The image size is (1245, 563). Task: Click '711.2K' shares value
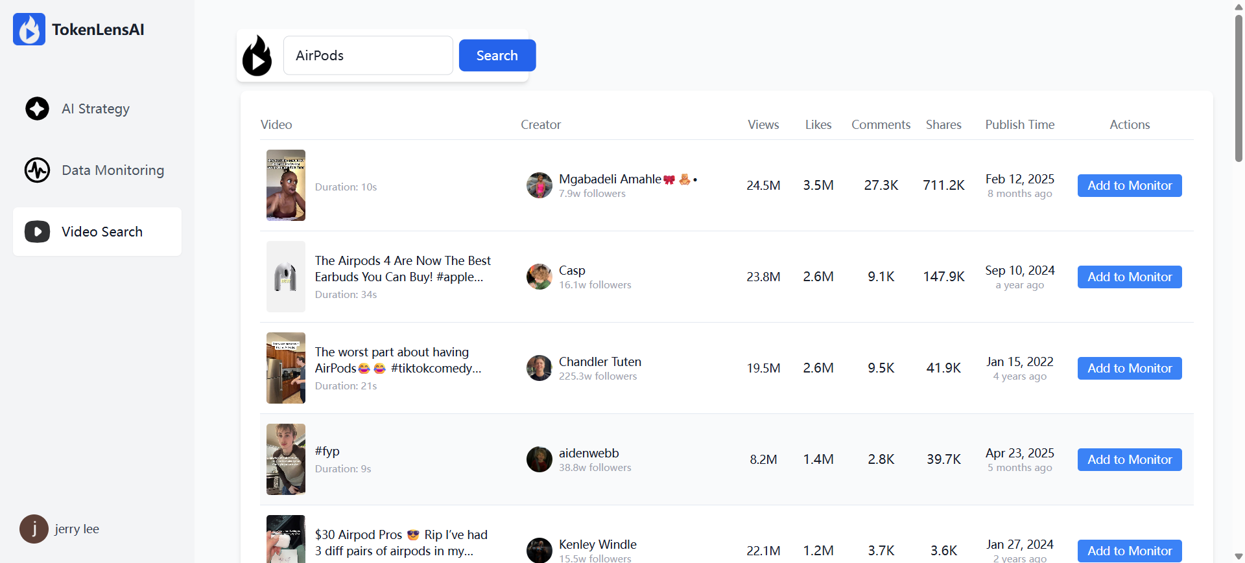943,185
